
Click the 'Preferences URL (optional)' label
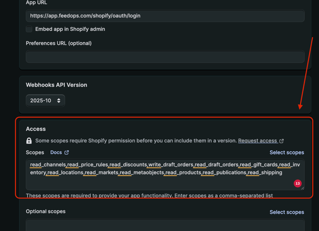(59, 43)
